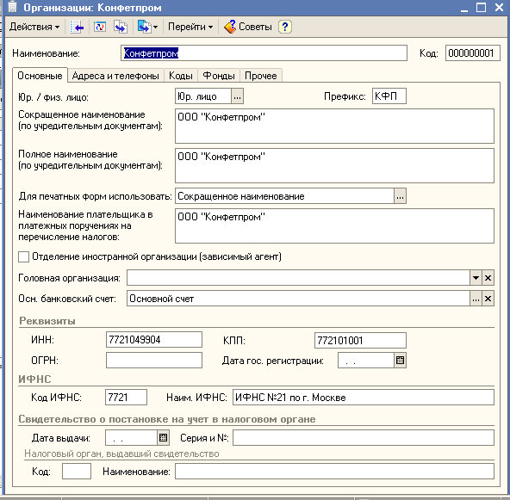Click the tax authority Наименование field
The width and height of the screenshot is (510, 500).
(x=334, y=471)
